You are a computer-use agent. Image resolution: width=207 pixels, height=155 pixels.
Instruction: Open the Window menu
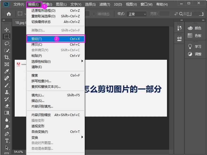click(x=146, y=4)
